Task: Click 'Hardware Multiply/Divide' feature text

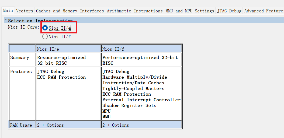Action: pyautogui.click(x=135, y=77)
